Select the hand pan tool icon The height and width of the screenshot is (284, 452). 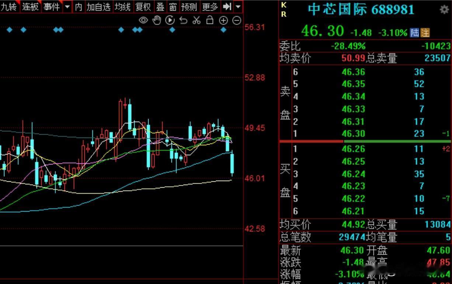click(157, 20)
